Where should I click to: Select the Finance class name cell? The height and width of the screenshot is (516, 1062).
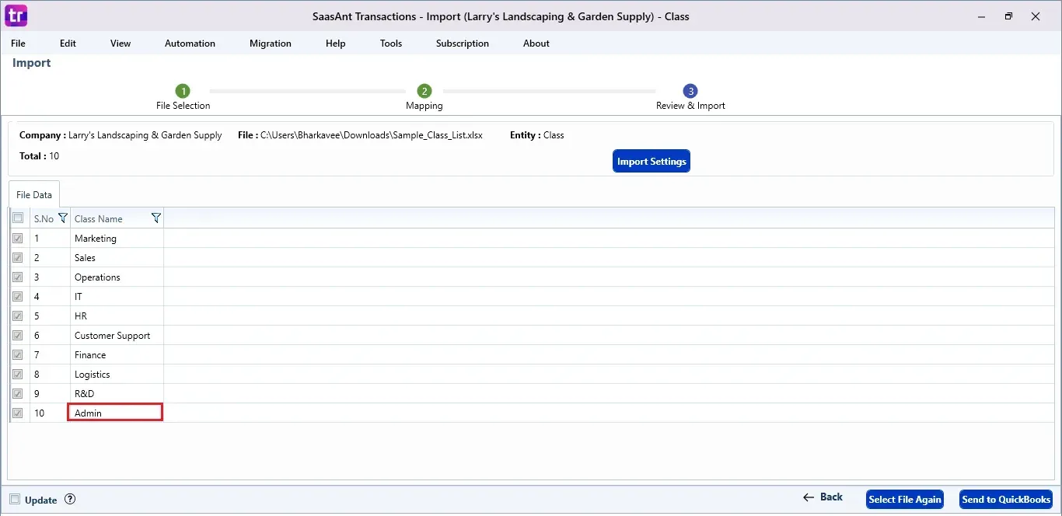point(117,355)
